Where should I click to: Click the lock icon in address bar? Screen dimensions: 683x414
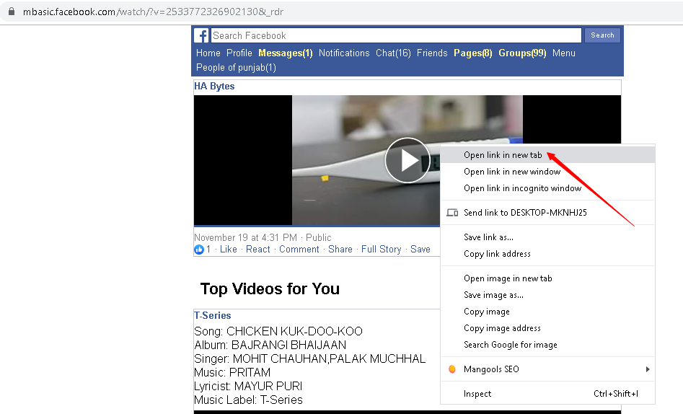12,12
